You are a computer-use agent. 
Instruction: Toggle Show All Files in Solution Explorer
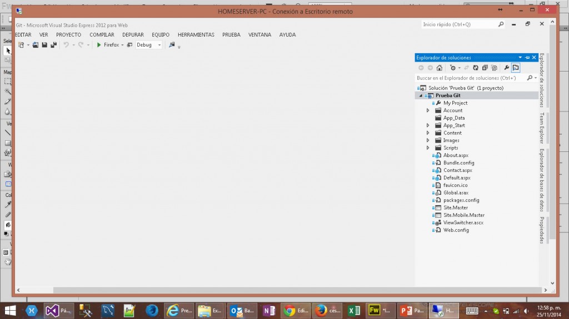tap(494, 68)
